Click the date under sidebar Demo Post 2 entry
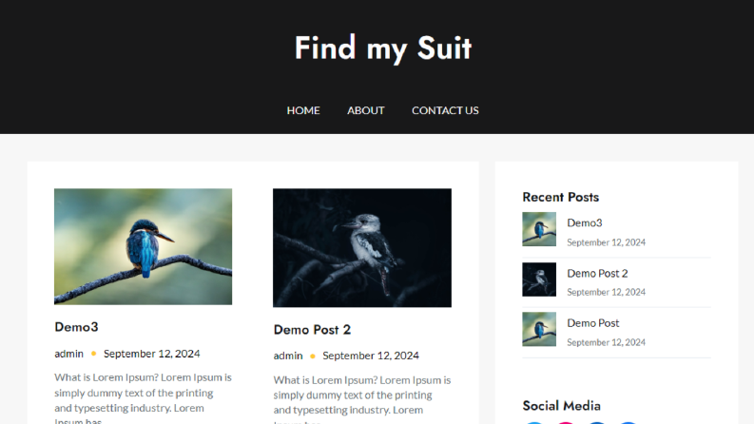Viewport: 754px width, 424px height. click(606, 292)
